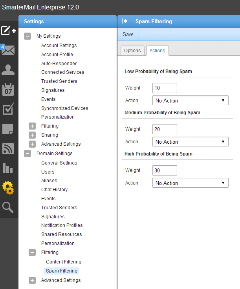Viewport: 240px width, 289px height.
Task: Open the tasks checkmark icon
Action: [x=8, y=109]
